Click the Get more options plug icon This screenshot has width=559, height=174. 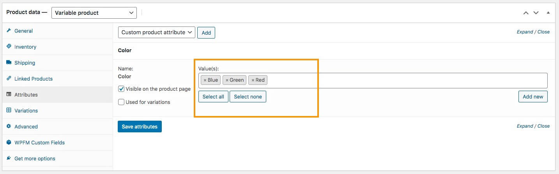9,158
